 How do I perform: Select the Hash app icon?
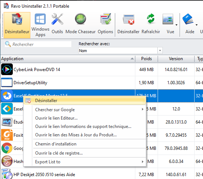(7, 162)
